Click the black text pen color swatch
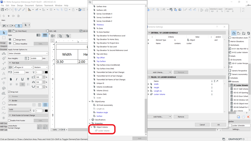 tap(46, 72)
